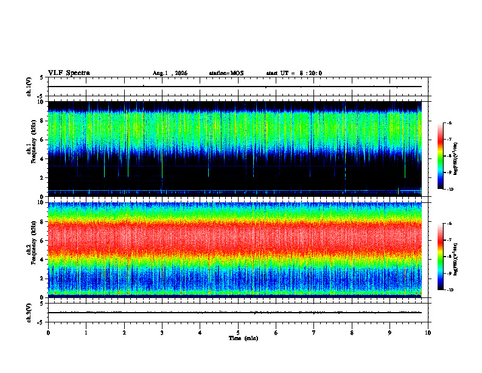The height and width of the screenshot is (373, 482).
Task: Select "-8" on the upper color bar
Action: point(449,156)
